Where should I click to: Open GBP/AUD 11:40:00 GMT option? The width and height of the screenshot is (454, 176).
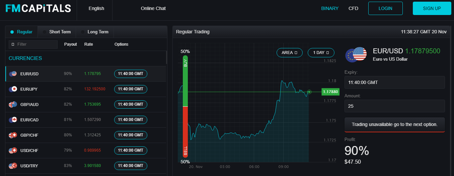pyautogui.click(x=131, y=104)
